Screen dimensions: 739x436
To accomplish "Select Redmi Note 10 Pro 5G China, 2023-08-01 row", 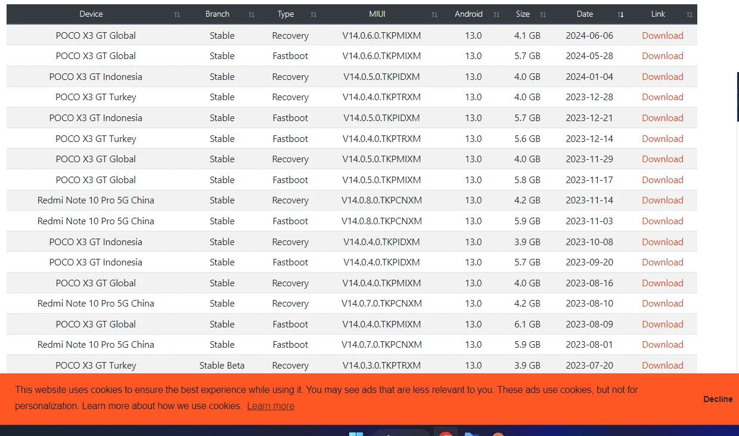I will (x=96, y=345).
